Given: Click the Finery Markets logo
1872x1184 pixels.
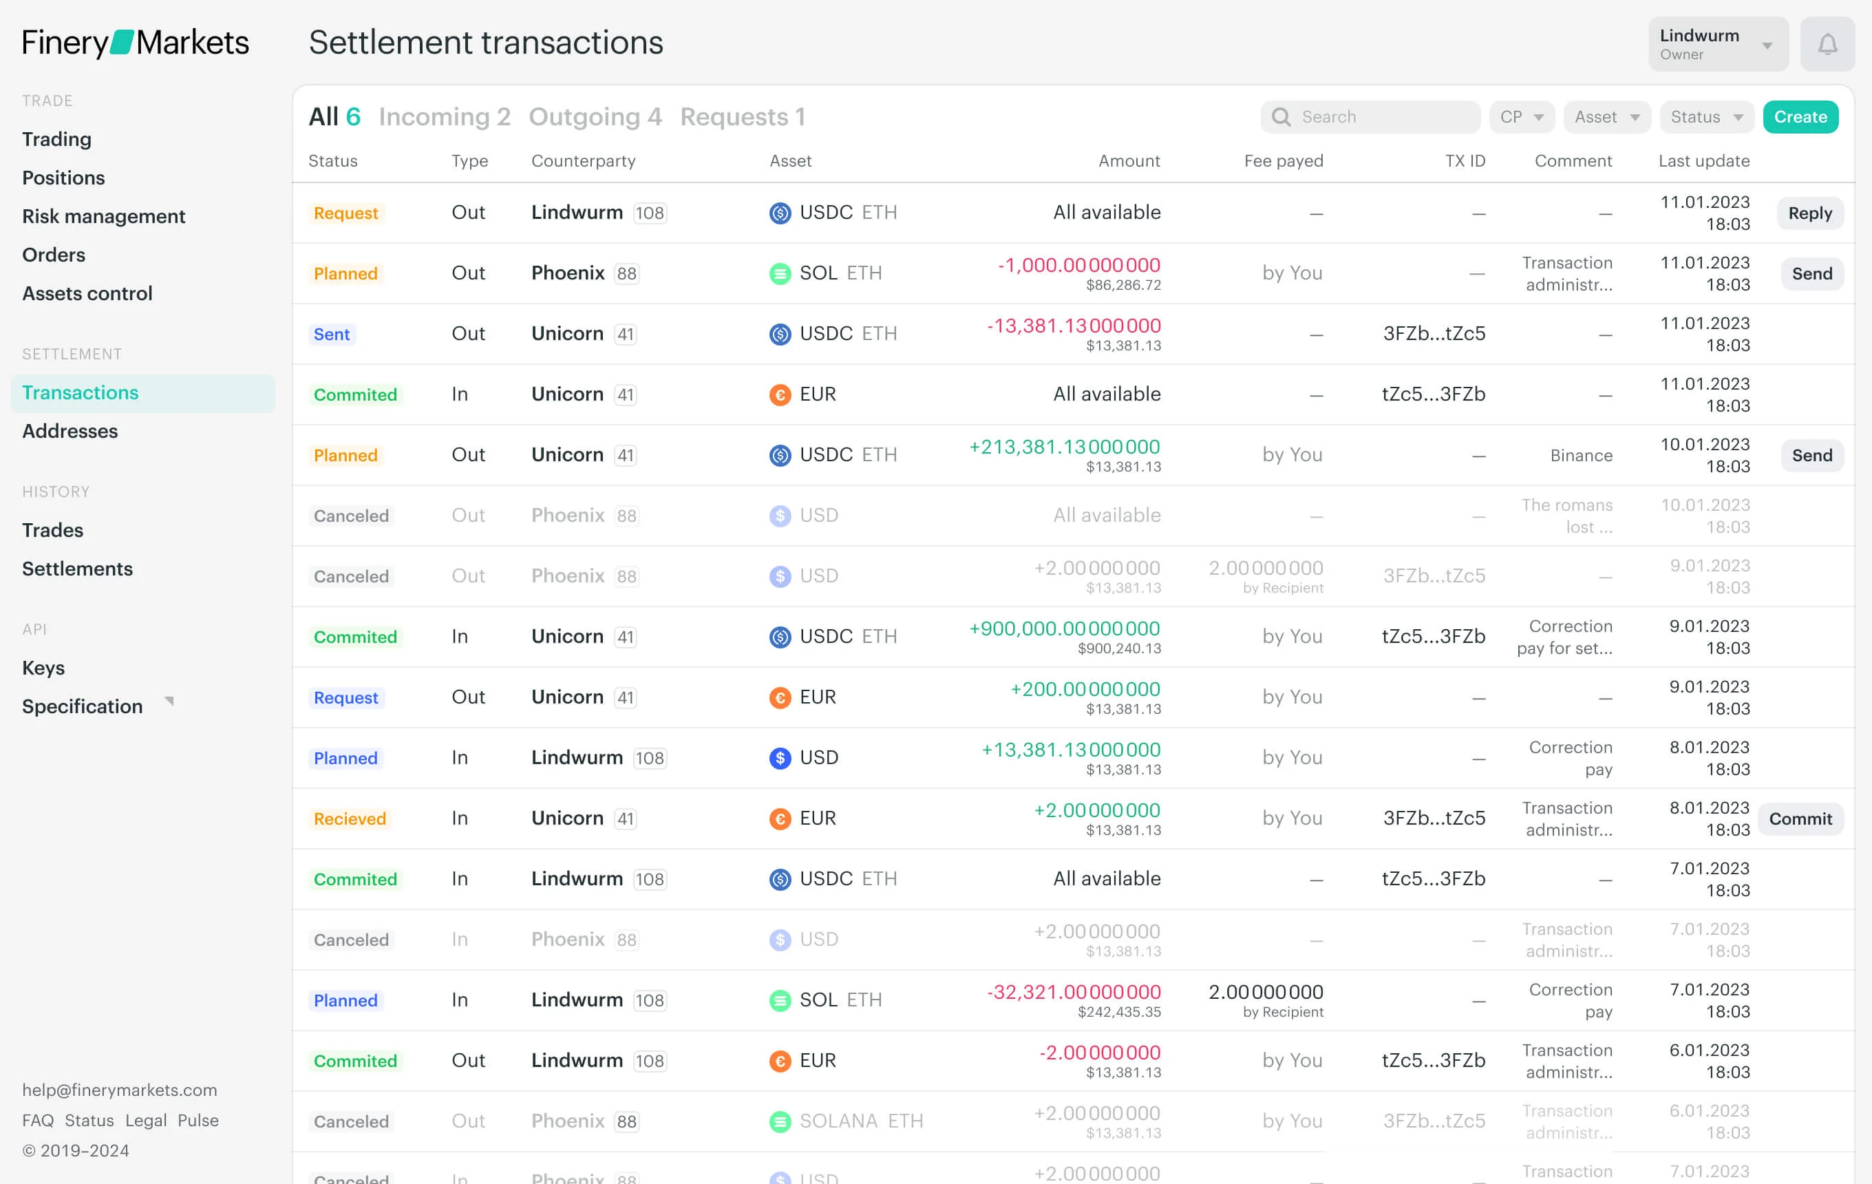Looking at the screenshot, I should pyautogui.click(x=136, y=43).
